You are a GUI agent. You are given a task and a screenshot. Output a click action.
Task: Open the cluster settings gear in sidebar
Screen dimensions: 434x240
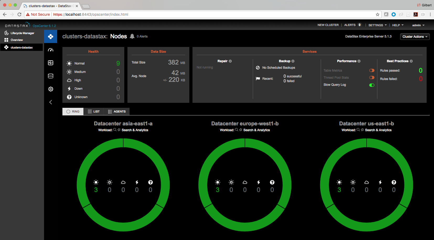click(51, 89)
